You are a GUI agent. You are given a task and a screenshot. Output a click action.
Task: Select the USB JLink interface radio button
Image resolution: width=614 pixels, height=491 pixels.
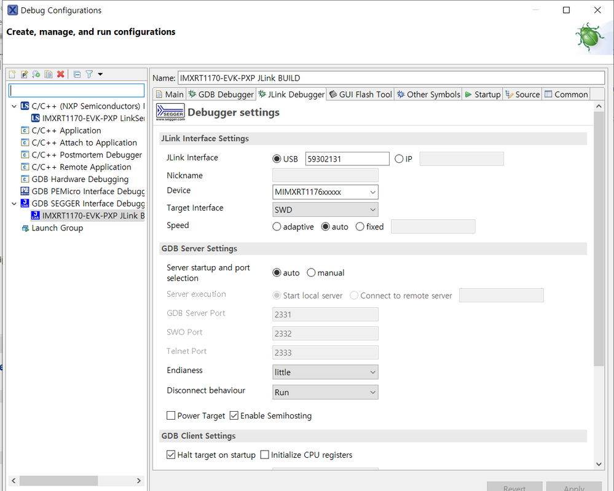click(x=277, y=159)
